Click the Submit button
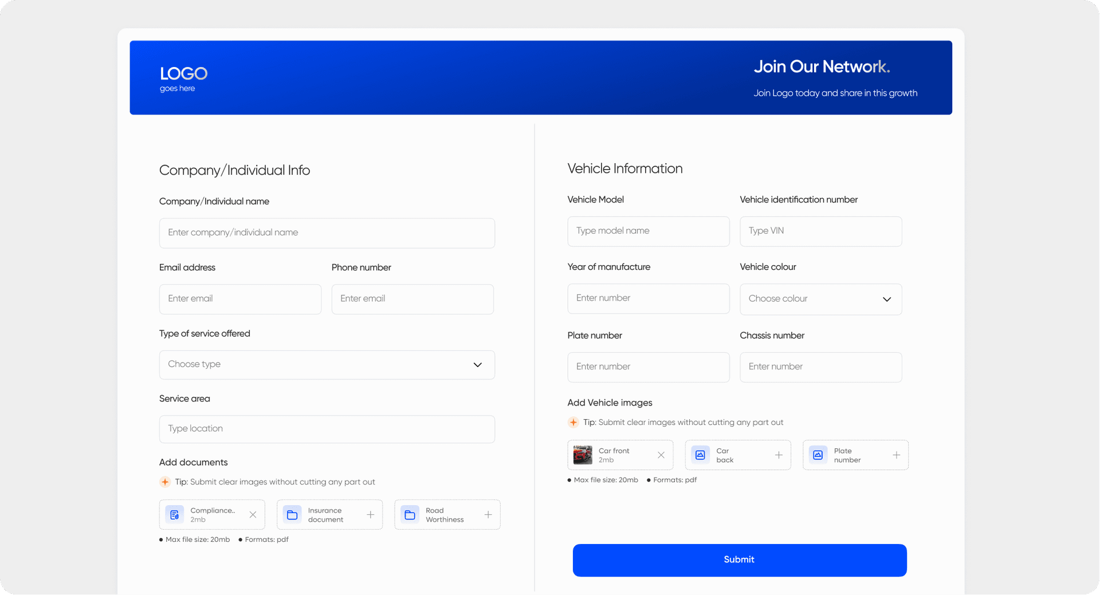The image size is (1100, 595). point(739,560)
